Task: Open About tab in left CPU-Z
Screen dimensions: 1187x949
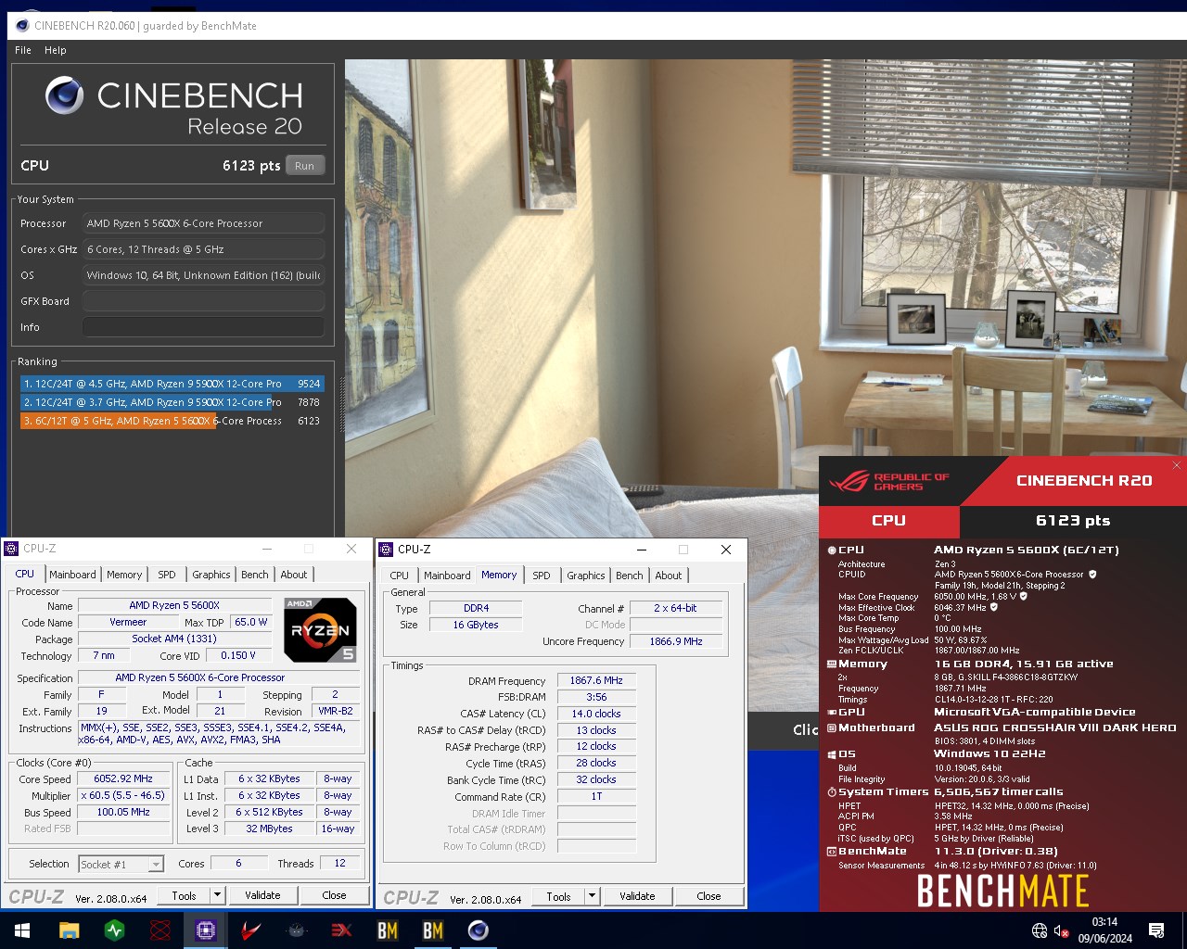Action: [294, 575]
